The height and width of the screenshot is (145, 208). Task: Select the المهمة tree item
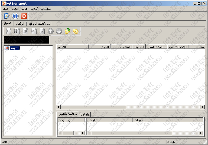click(x=15, y=48)
